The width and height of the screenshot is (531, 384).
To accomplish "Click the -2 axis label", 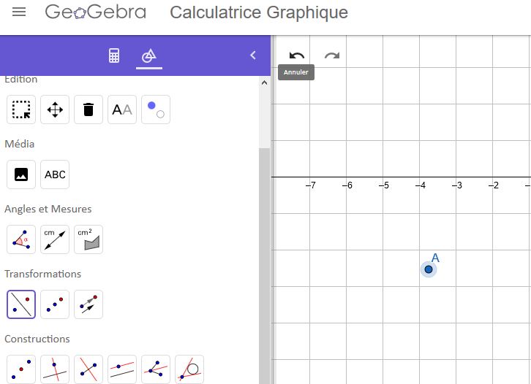I will click(x=494, y=185).
